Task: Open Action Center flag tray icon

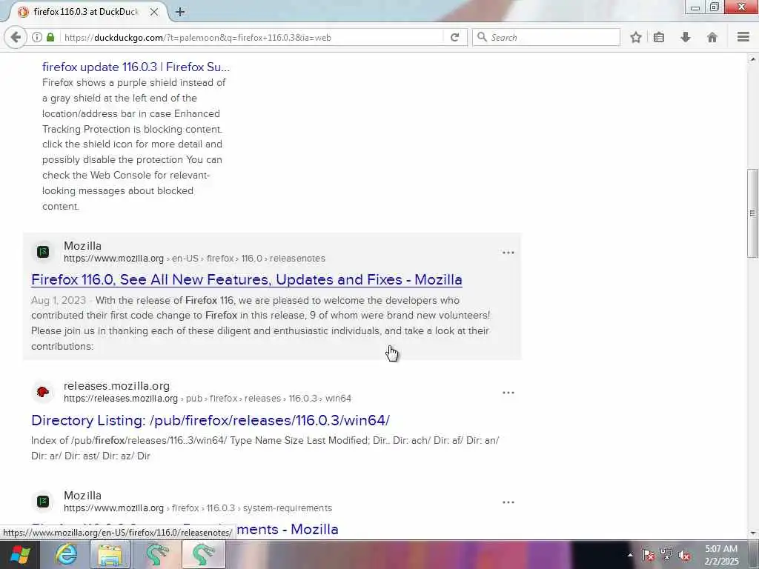Action: [x=648, y=555]
